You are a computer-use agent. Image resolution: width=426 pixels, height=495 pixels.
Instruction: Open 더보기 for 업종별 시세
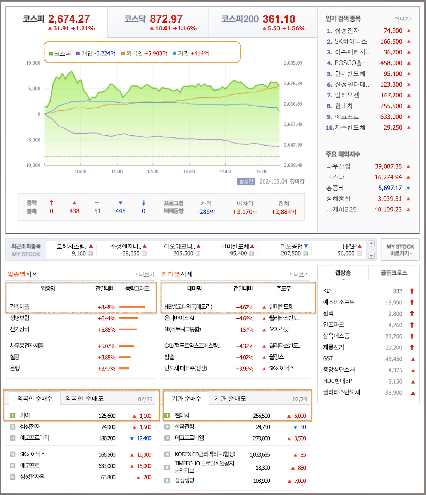click(145, 275)
